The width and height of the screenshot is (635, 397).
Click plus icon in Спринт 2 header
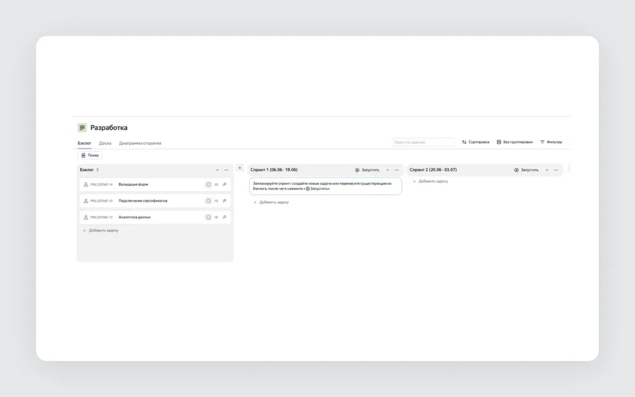pyautogui.click(x=547, y=170)
